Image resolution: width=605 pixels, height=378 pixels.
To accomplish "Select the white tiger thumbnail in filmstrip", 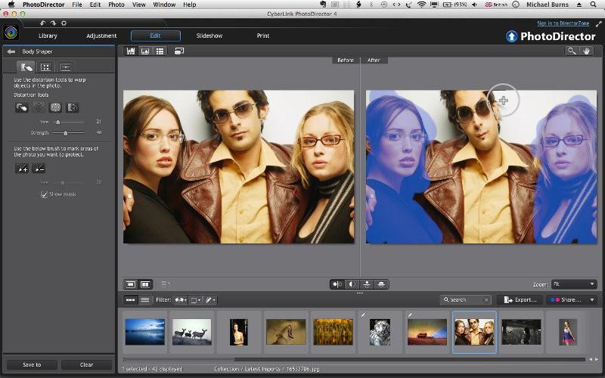I will coord(379,331).
